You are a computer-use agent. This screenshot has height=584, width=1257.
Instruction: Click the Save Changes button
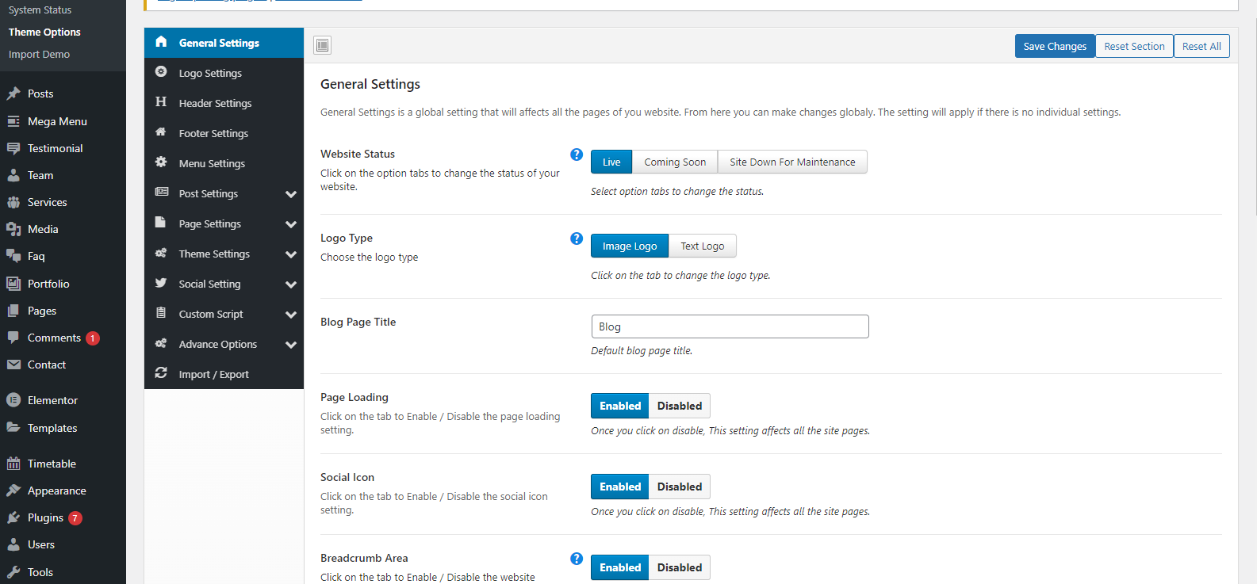click(1054, 47)
